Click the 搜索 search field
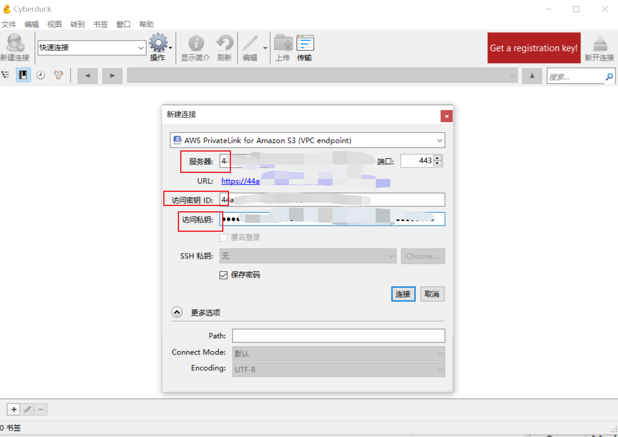Image resolution: width=618 pixels, height=437 pixels. pos(576,76)
